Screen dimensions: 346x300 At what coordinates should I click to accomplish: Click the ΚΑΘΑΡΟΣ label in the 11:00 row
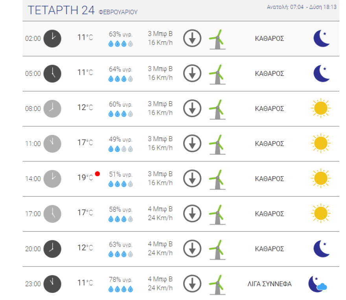(269, 144)
